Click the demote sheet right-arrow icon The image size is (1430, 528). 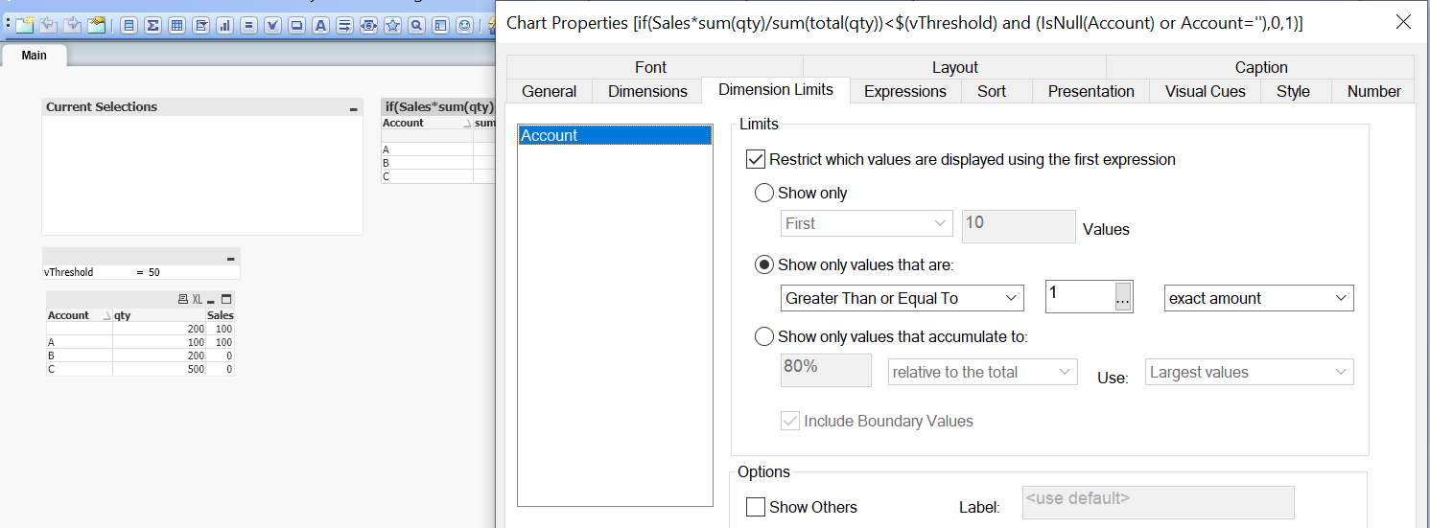click(x=72, y=26)
